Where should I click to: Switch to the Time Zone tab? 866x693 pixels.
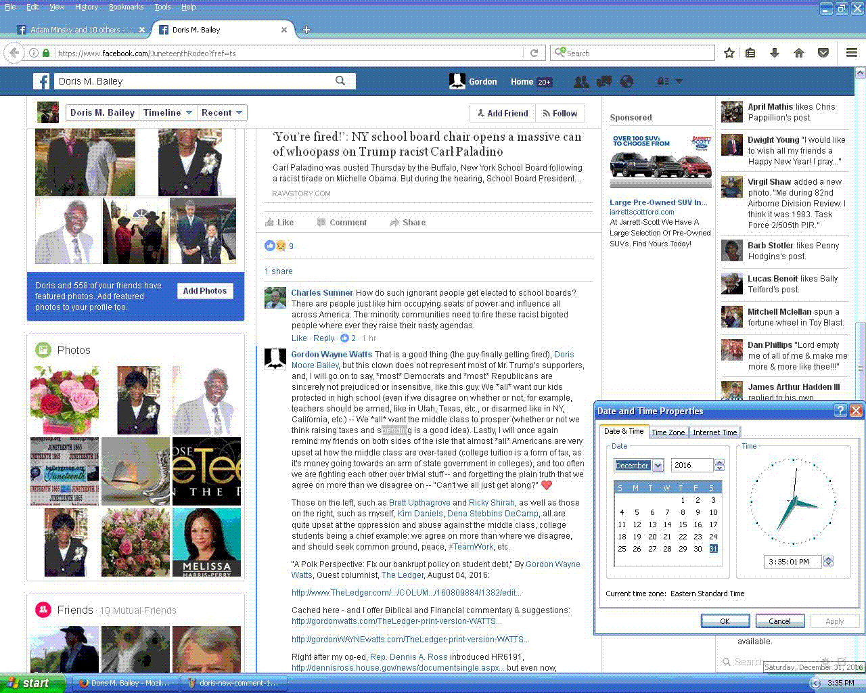(x=668, y=432)
